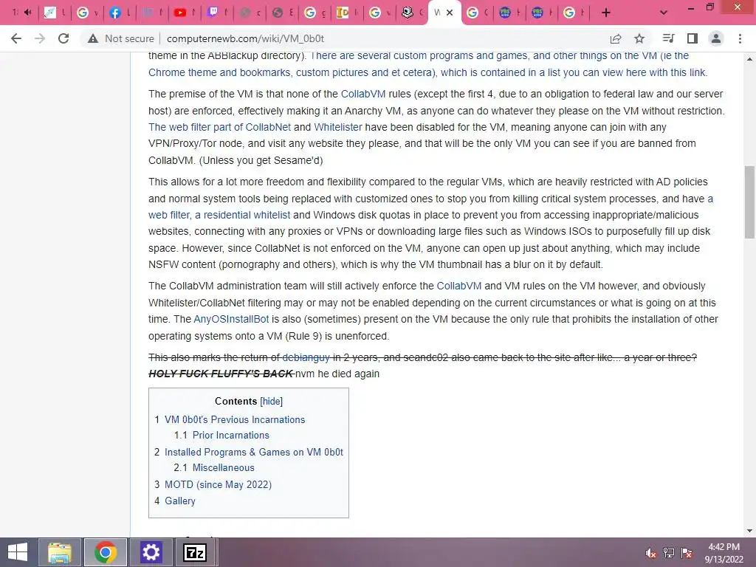Open the tab search dropdown chevron
The image size is (756, 567).
664,13
